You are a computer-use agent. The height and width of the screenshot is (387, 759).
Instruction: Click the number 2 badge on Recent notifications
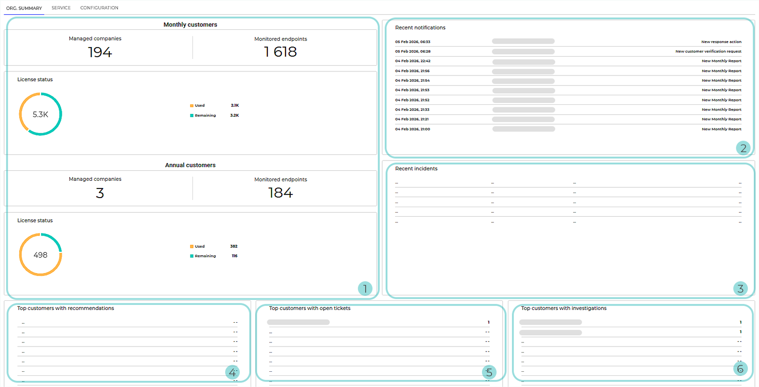click(x=743, y=148)
